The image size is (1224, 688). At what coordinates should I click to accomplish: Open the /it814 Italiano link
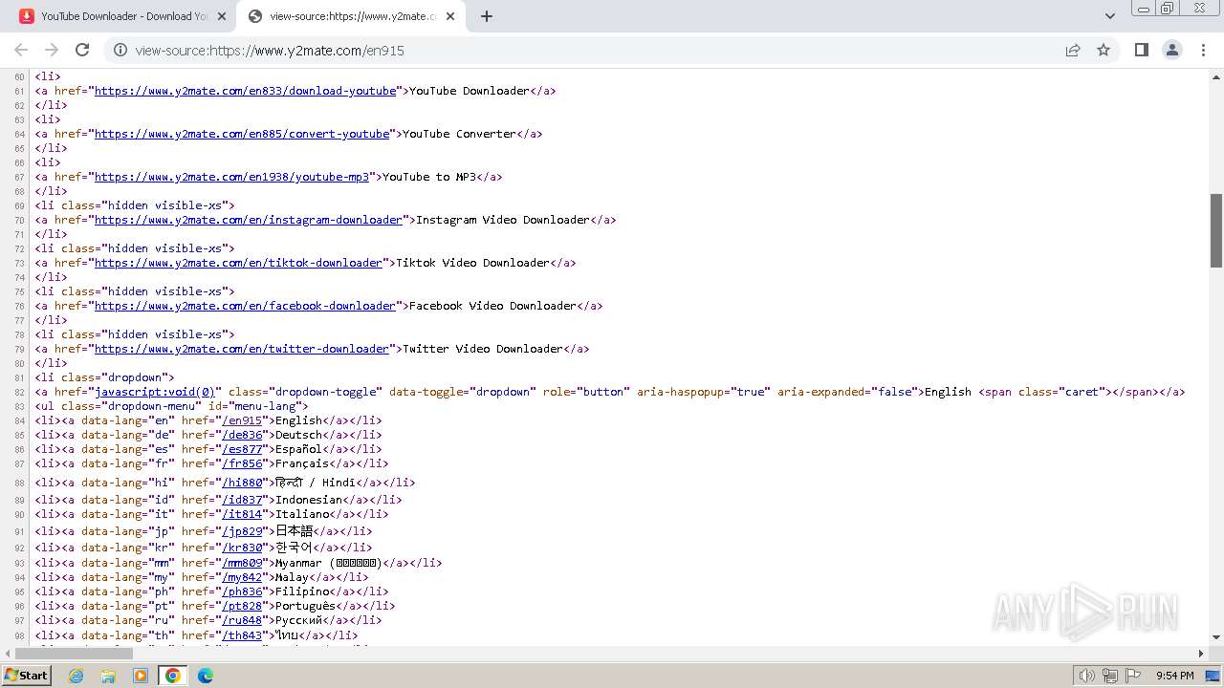(x=242, y=514)
